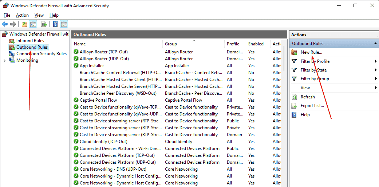This screenshot has height=187, width=379.
Task: Click the Help icon in Actions pane
Action: point(294,115)
